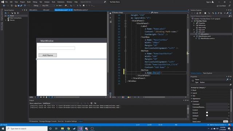Expand the Text category in Properties

(x=191, y=96)
